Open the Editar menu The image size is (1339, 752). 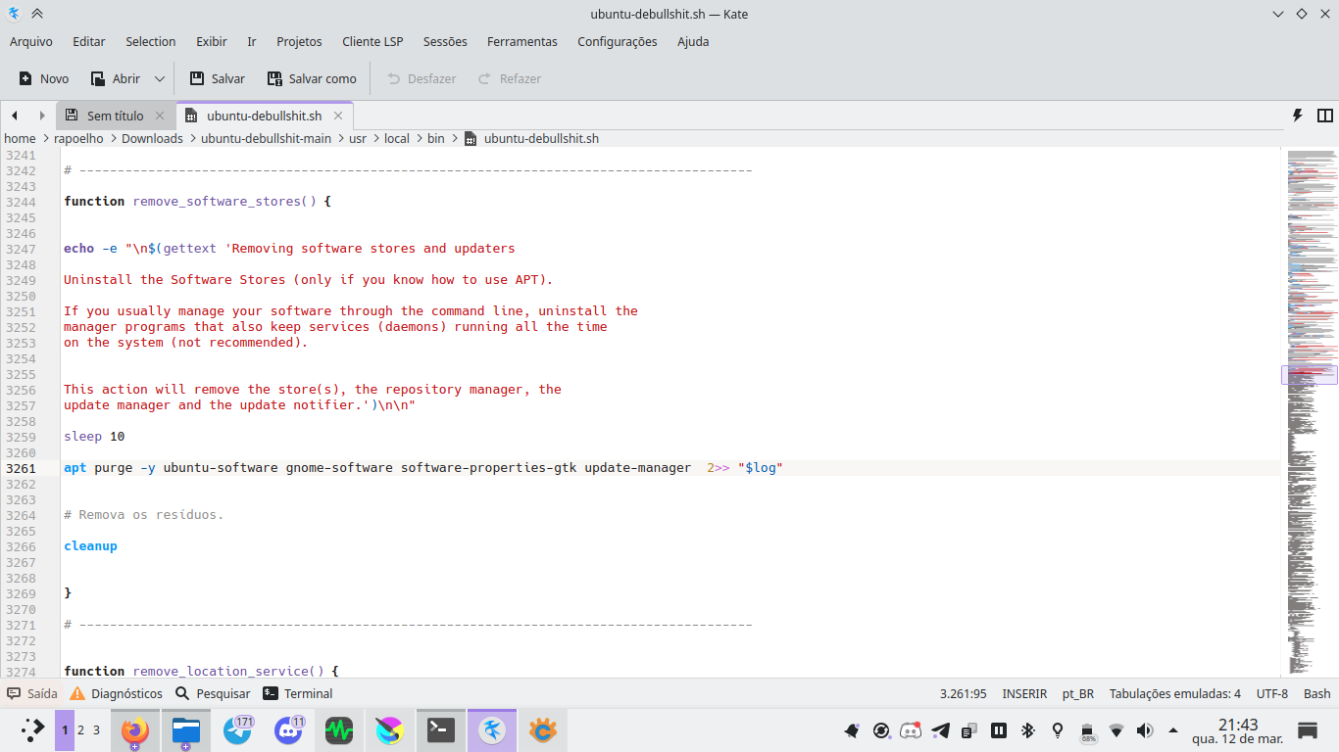pyautogui.click(x=89, y=41)
